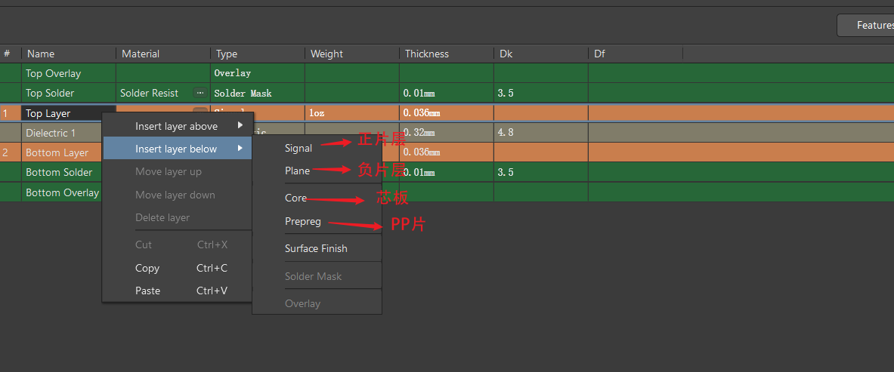894x372 pixels.
Task: Click the Name column header
Action: (x=41, y=54)
